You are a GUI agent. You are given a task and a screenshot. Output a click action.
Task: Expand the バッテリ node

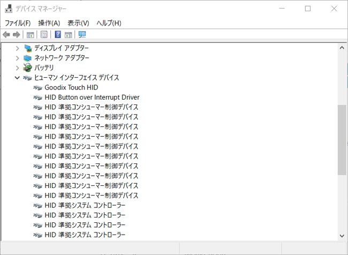click(17, 67)
